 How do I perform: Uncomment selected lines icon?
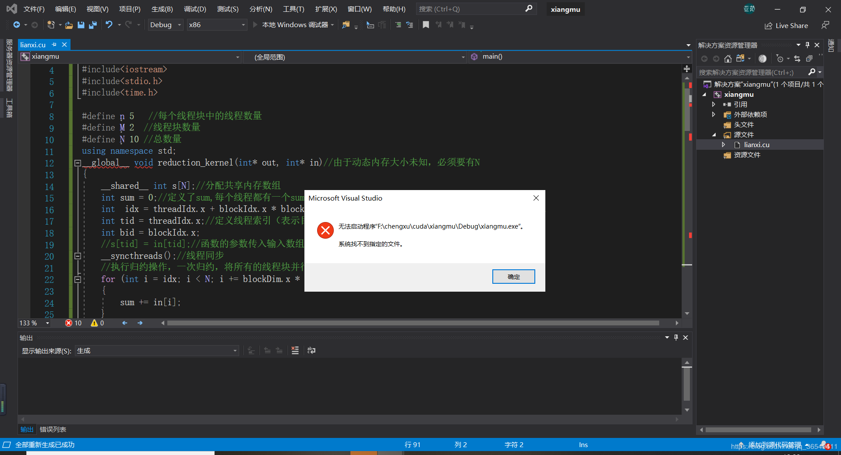410,25
